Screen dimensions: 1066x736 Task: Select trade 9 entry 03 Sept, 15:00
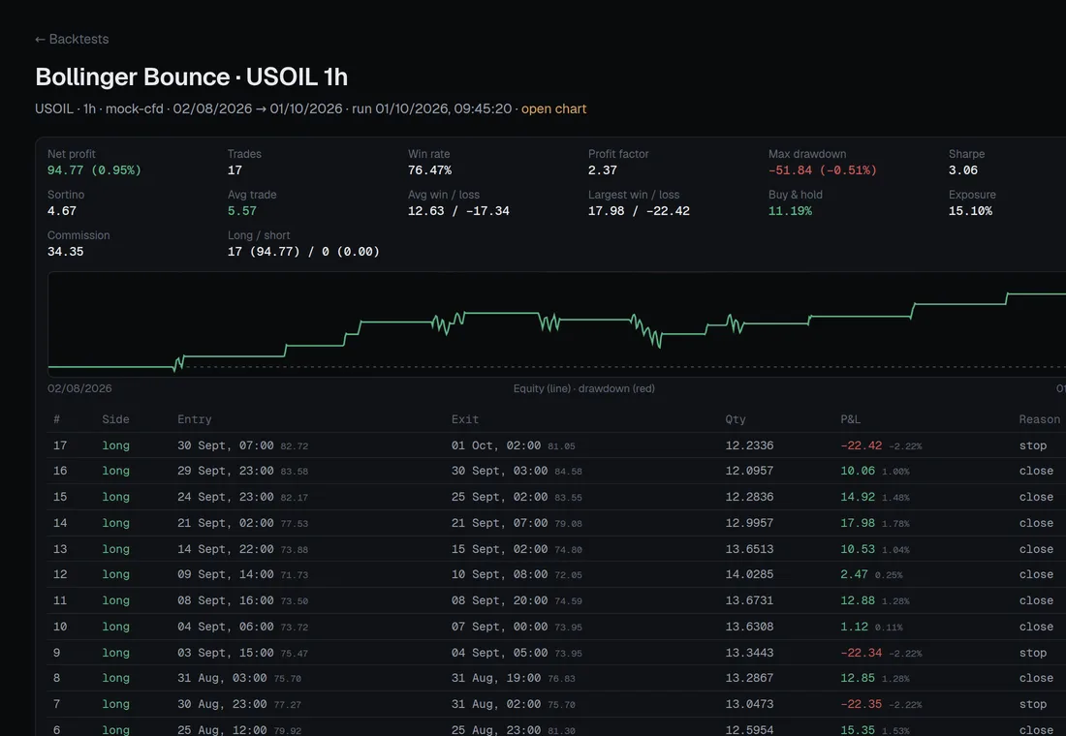226,653
